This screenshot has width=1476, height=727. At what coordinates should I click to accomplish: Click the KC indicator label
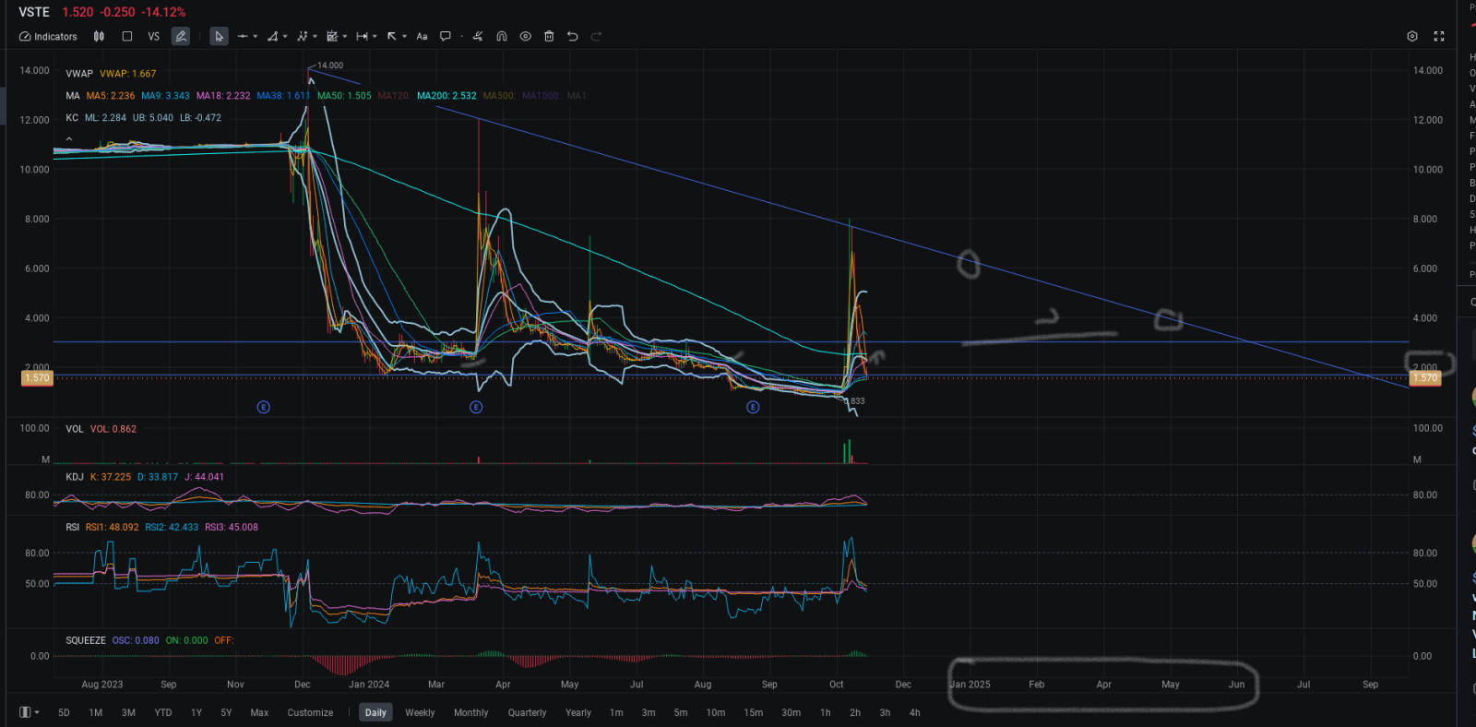coord(72,118)
